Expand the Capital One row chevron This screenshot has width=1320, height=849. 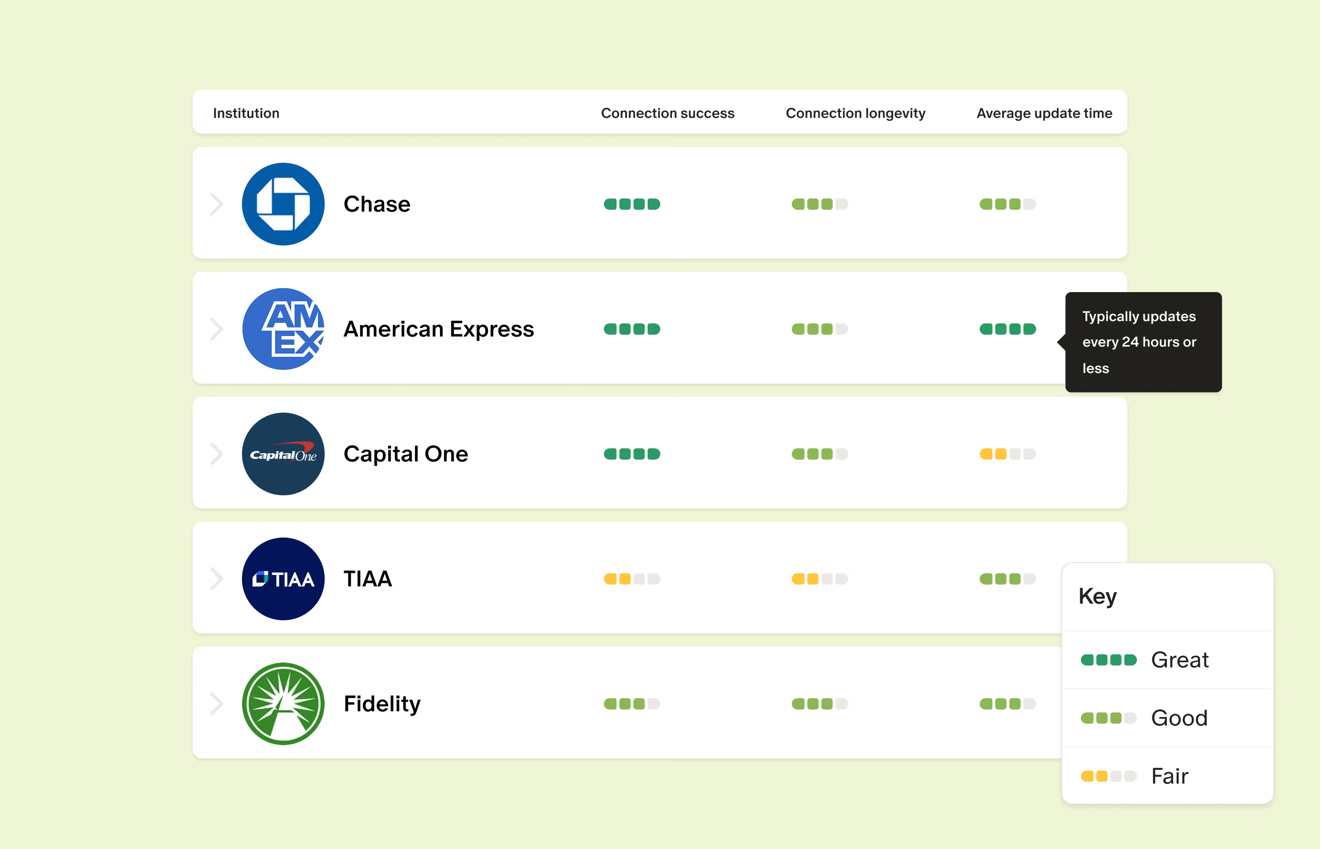(216, 454)
